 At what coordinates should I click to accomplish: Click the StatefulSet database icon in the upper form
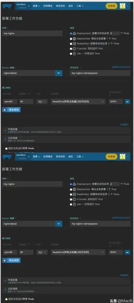75,44
